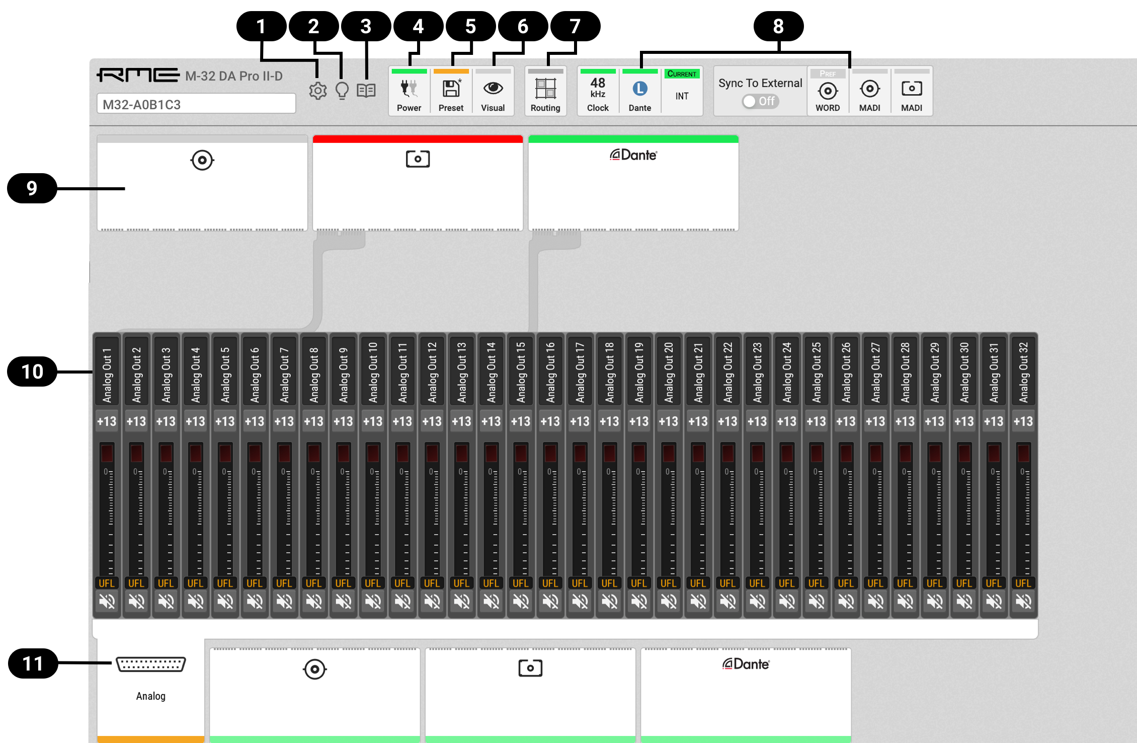
Task: Click the RME logo
Action: click(138, 75)
